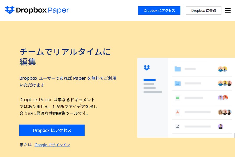The width and height of the screenshot is (235, 157).
Task: Click avatars beside the blue folder row
Action: click(x=222, y=69)
